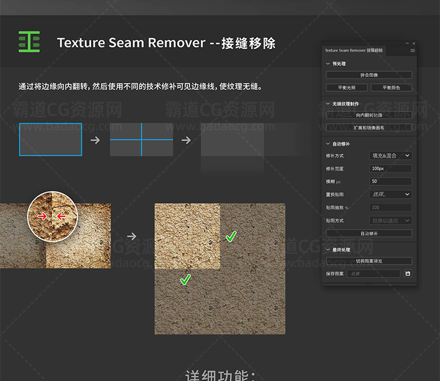This screenshot has width=440, height=381.
Task: Click the save pattern floppy disk icon
Action: 408,273
